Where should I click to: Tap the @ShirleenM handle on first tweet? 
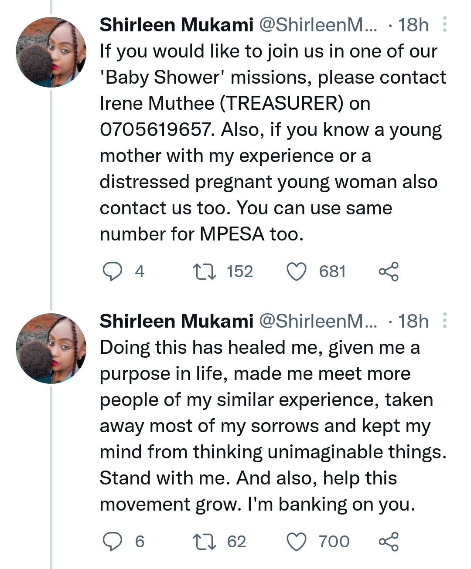pyautogui.click(x=318, y=25)
